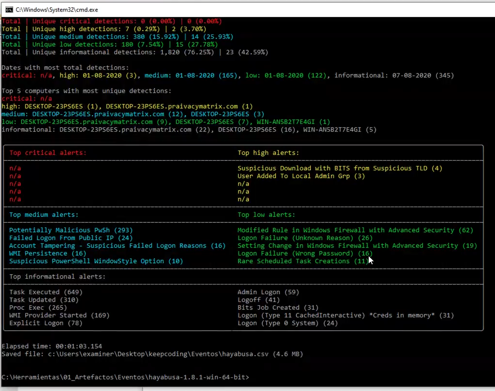Click the 'Saved file' hayabusa.csv path line
This screenshot has height=391, width=495.
tap(152, 354)
